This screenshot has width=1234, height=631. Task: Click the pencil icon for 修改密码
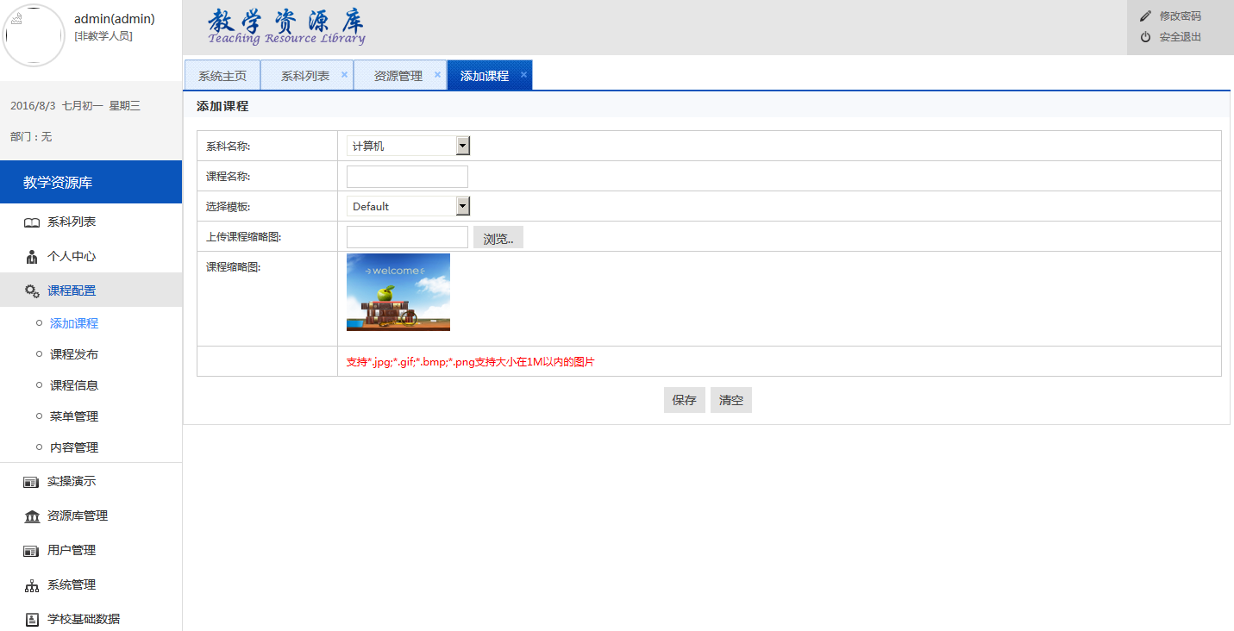click(x=1145, y=16)
